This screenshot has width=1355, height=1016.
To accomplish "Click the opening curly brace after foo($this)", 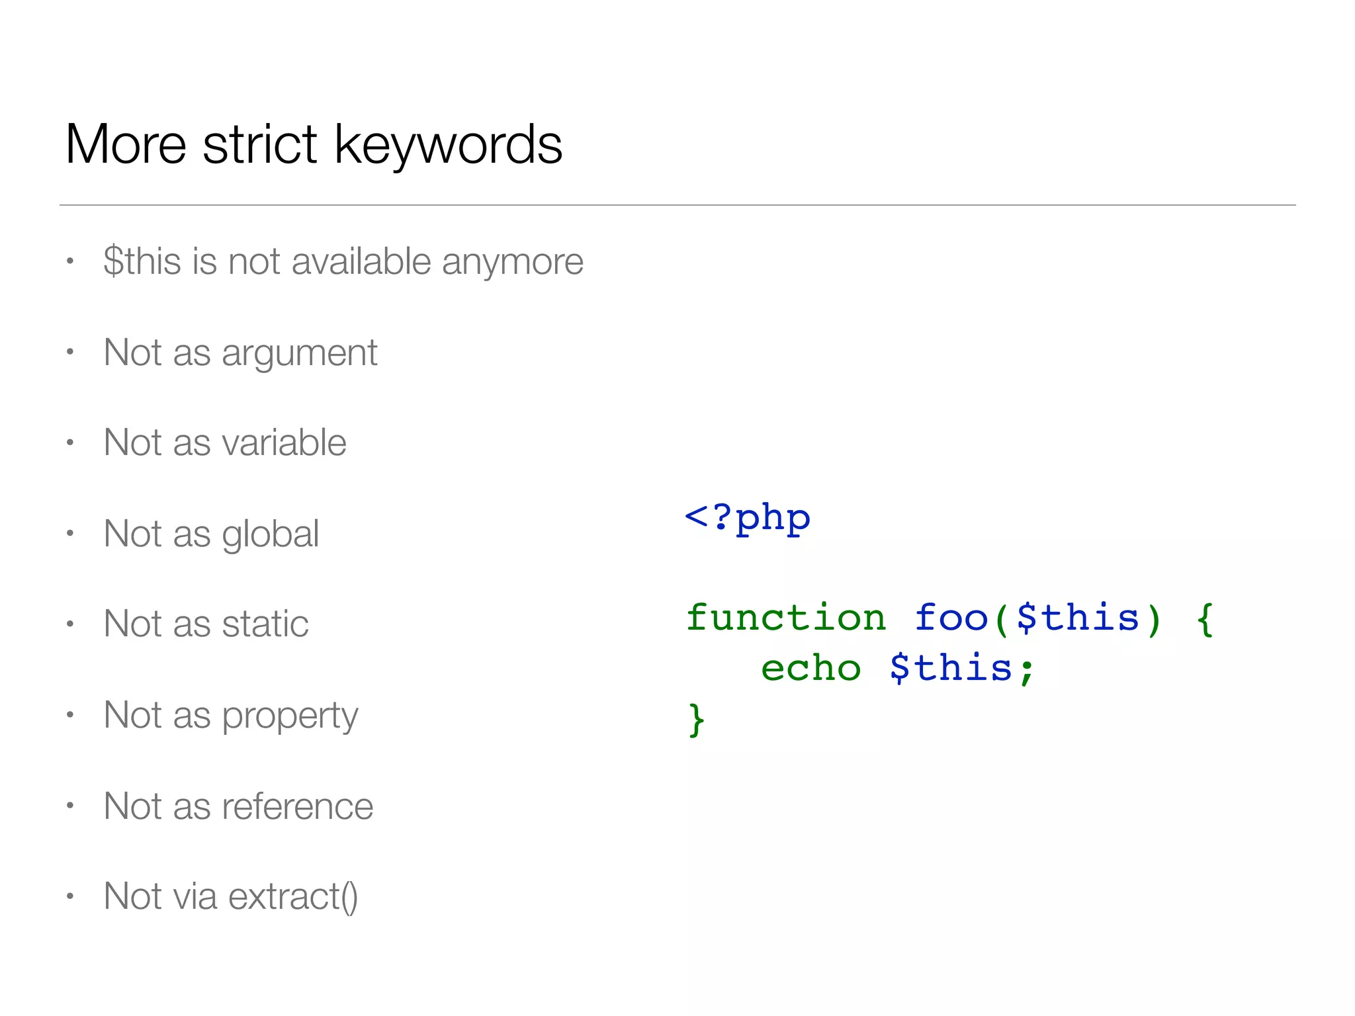I will click(x=1205, y=620).
